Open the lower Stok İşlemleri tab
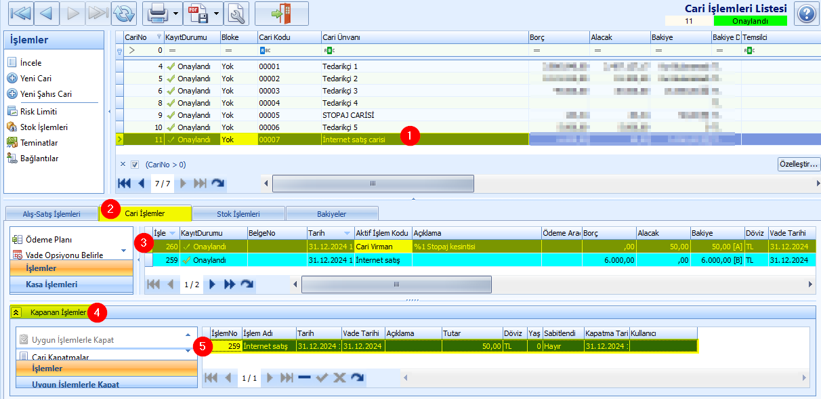This screenshot has height=399, width=821. [x=238, y=213]
